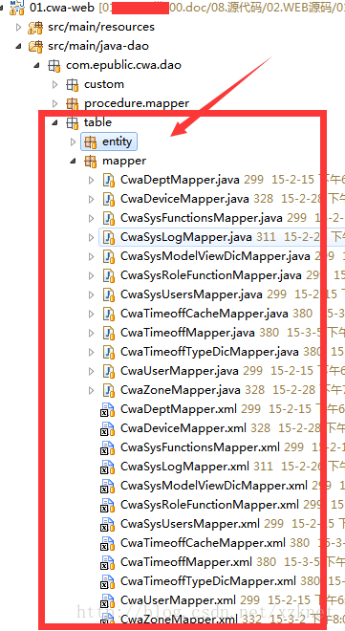Click the CwaTimeoffMapper.java file icon
The height and width of the screenshot is (631, 345).
(x=109, y=334)
